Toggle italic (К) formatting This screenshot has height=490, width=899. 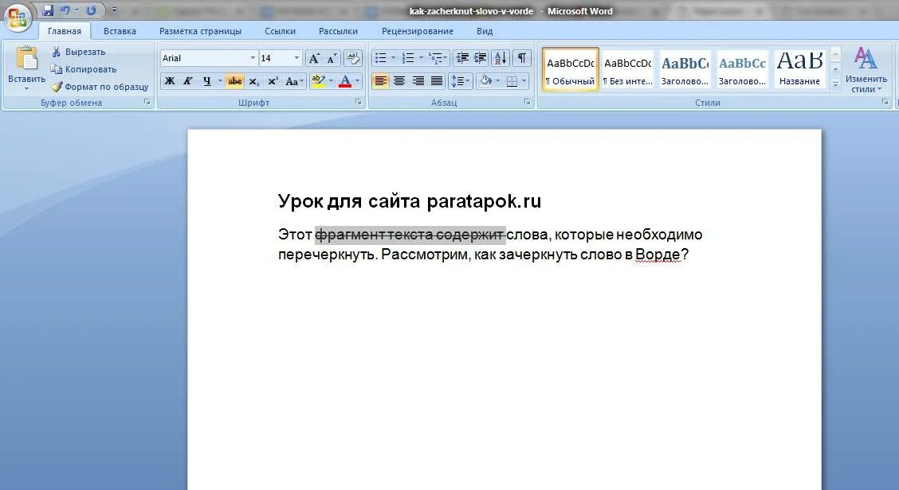coord(187,81)
